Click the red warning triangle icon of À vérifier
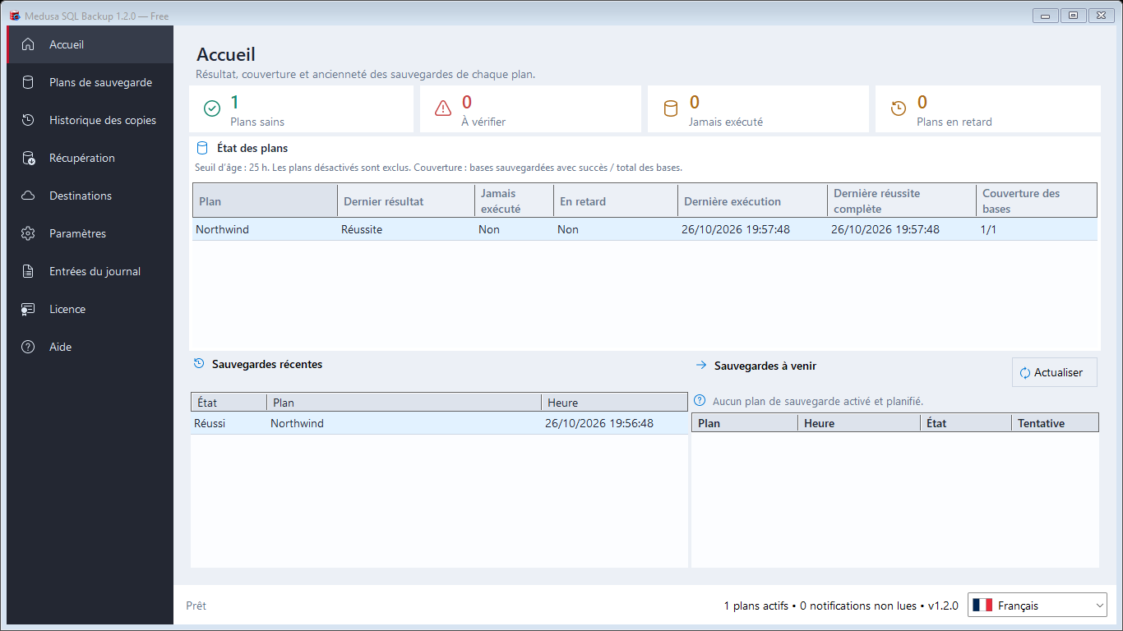This screenshot has width=1123, height=631. pos(443,108)
